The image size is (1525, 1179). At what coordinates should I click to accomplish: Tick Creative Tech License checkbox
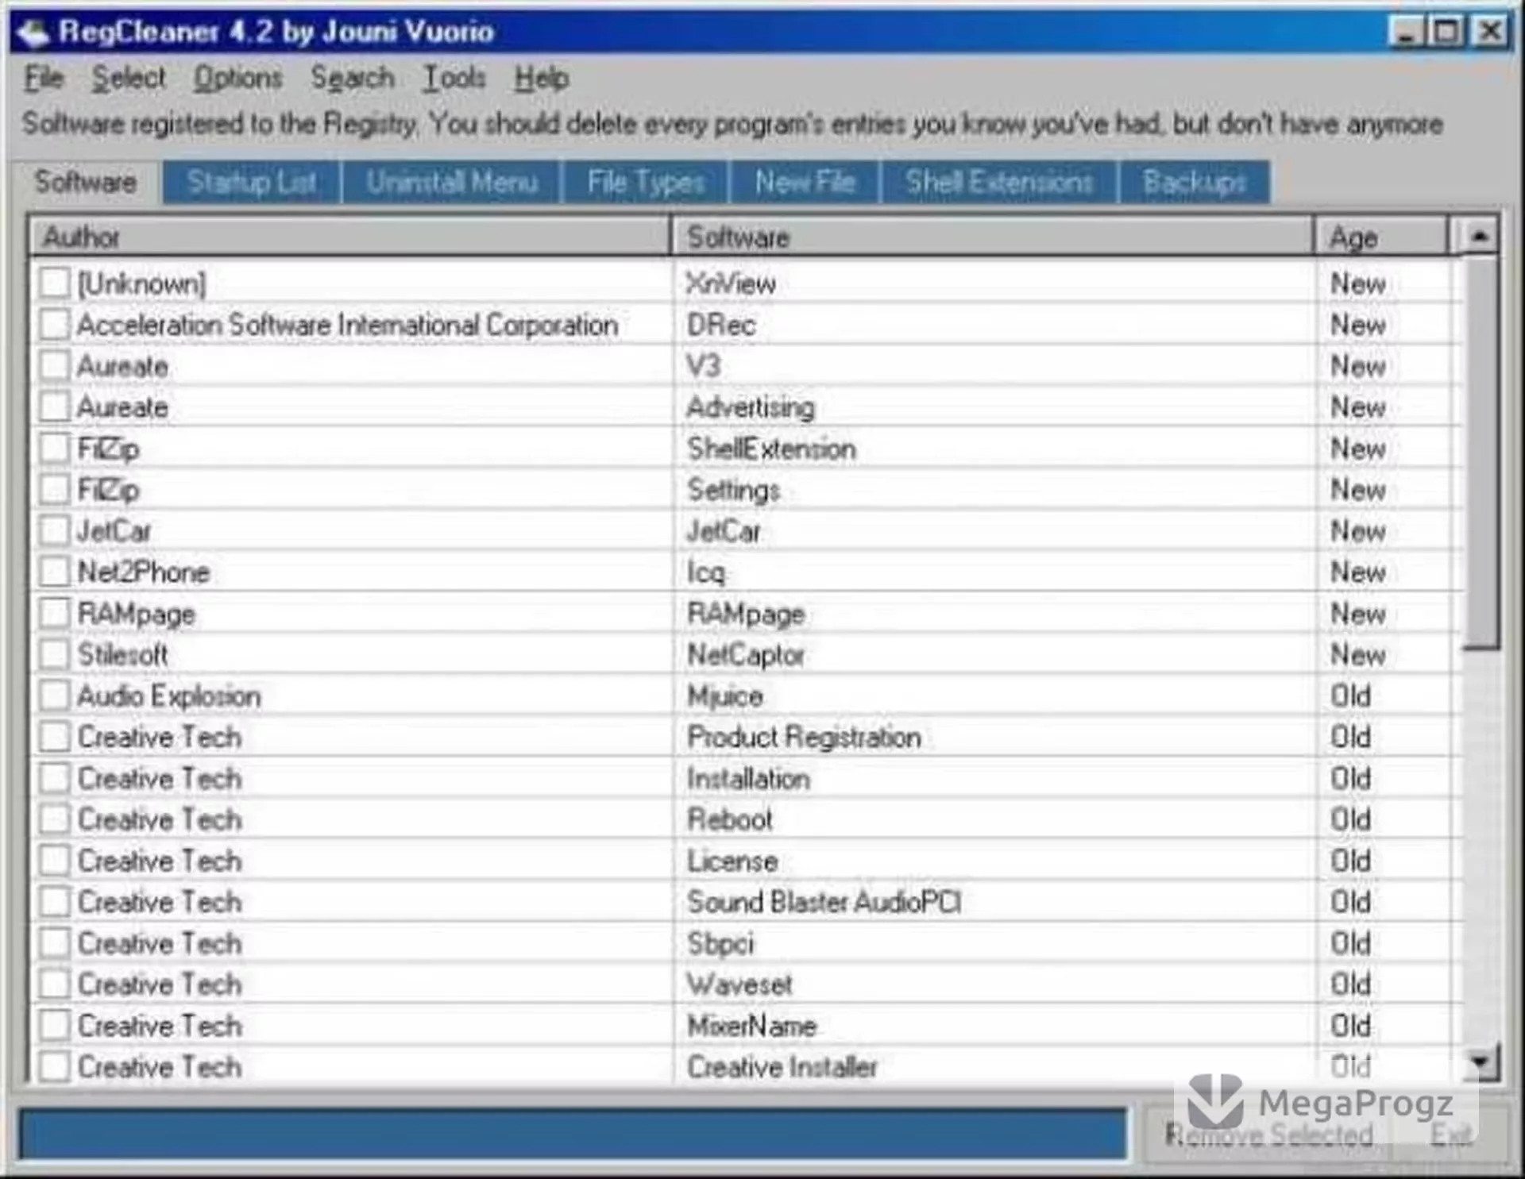click(54, 861)
